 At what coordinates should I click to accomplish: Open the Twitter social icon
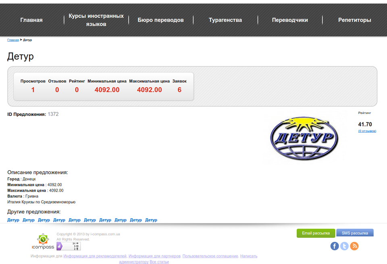(x=344, y=246)
